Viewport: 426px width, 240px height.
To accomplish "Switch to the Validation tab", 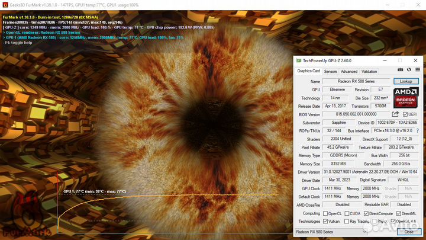I will [x=369, y=72].
